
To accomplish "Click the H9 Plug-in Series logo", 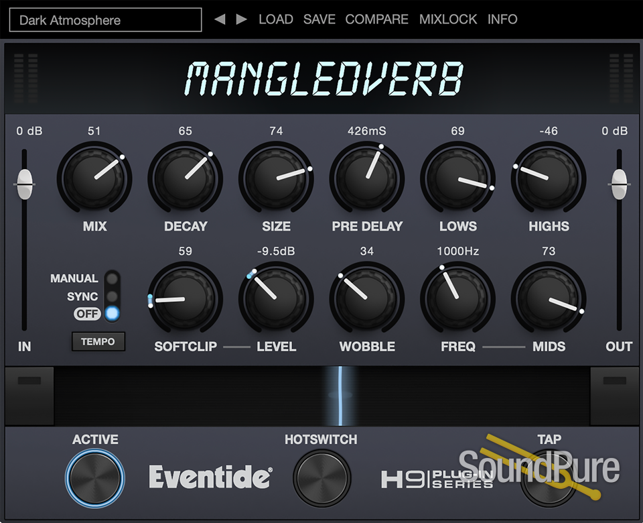I will pyautogui.click(x=437, y=479).
